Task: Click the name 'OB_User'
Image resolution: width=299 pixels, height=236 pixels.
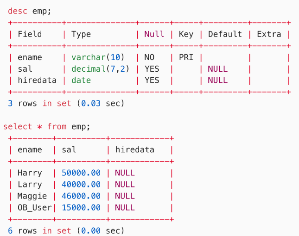Action: click(x=35, y=208)
